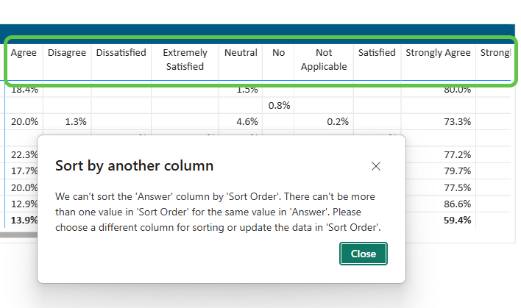This screenshot has height=308, width=521.
Task: Click the 1.3% cell under Disagree
Action: pyautogui.click(x=76, y=122)
